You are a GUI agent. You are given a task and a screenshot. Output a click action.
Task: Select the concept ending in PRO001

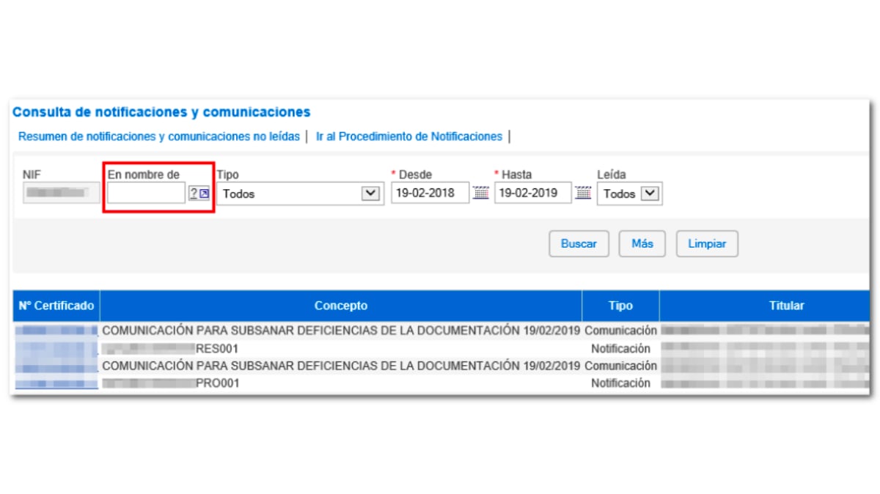point(171,383)
